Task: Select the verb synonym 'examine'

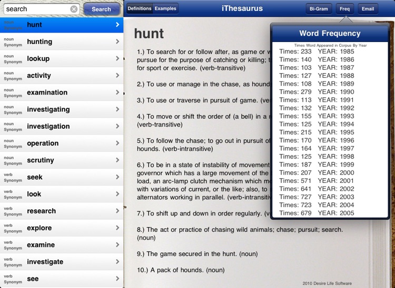Action: (x=62, y=245)
